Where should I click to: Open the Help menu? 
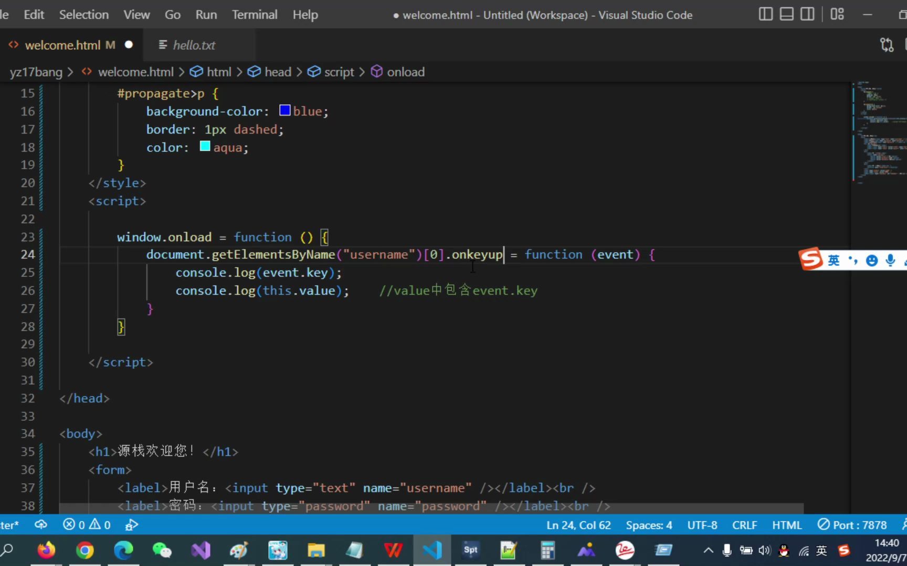tap(305, 15)
